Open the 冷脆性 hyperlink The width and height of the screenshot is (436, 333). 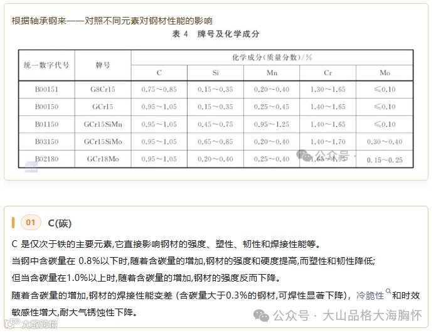click(370, 295)
